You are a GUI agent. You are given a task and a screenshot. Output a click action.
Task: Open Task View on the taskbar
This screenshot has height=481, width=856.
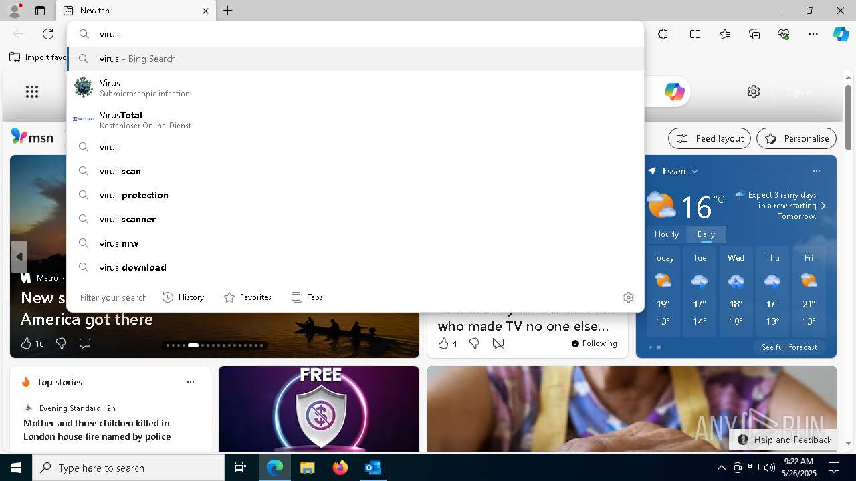click(241, 468)
